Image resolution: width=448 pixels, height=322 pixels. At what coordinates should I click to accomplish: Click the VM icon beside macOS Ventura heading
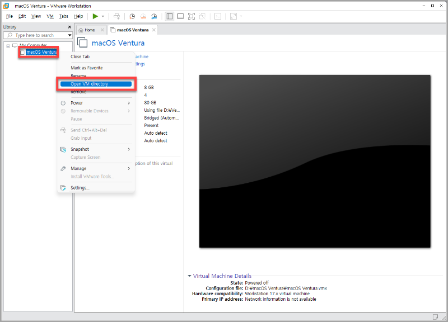tap(82, 43)
